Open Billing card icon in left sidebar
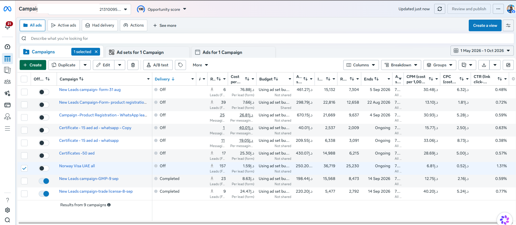Image resolution: width=516 pixels, height=225 pixels. point(7,105)
